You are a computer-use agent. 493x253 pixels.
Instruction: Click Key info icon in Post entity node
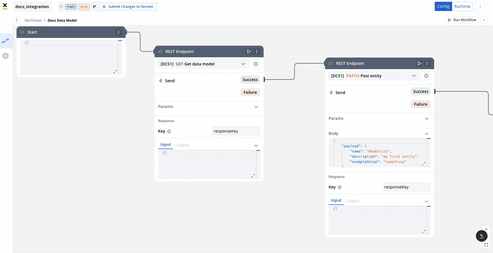(x=340, y=187)
